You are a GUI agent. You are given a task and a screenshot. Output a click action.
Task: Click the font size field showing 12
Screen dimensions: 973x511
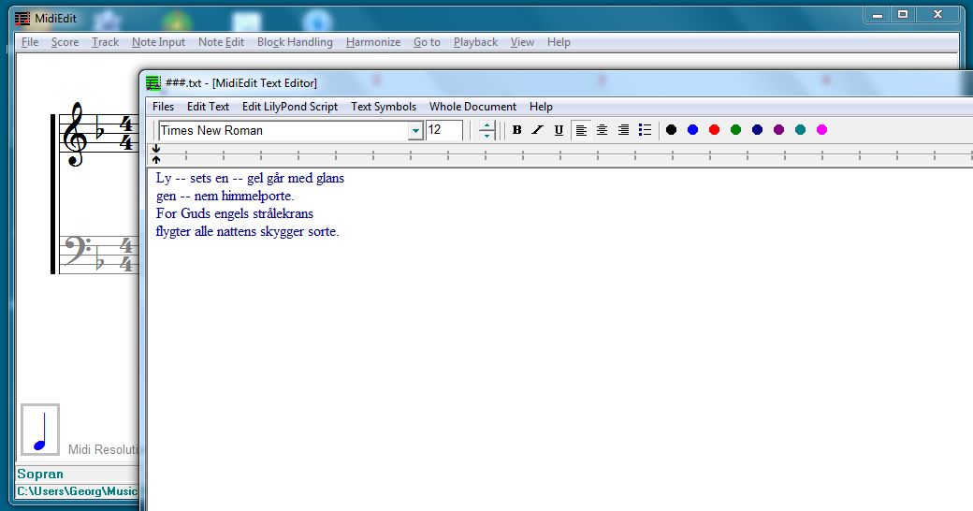pos(444,130)
